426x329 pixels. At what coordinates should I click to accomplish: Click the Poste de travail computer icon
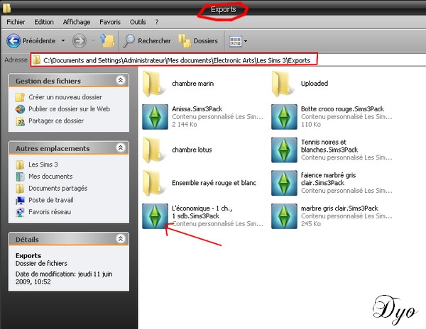pos(20,201)
